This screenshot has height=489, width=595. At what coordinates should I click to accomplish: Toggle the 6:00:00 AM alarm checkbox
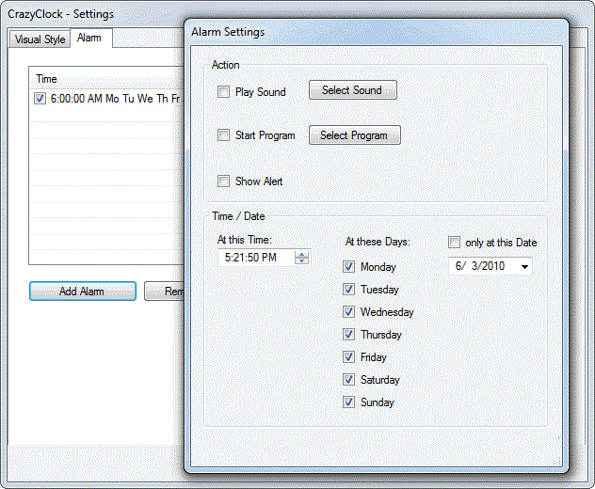(40, 98)
